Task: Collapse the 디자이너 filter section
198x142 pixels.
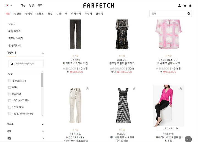Action: point(43,53)
